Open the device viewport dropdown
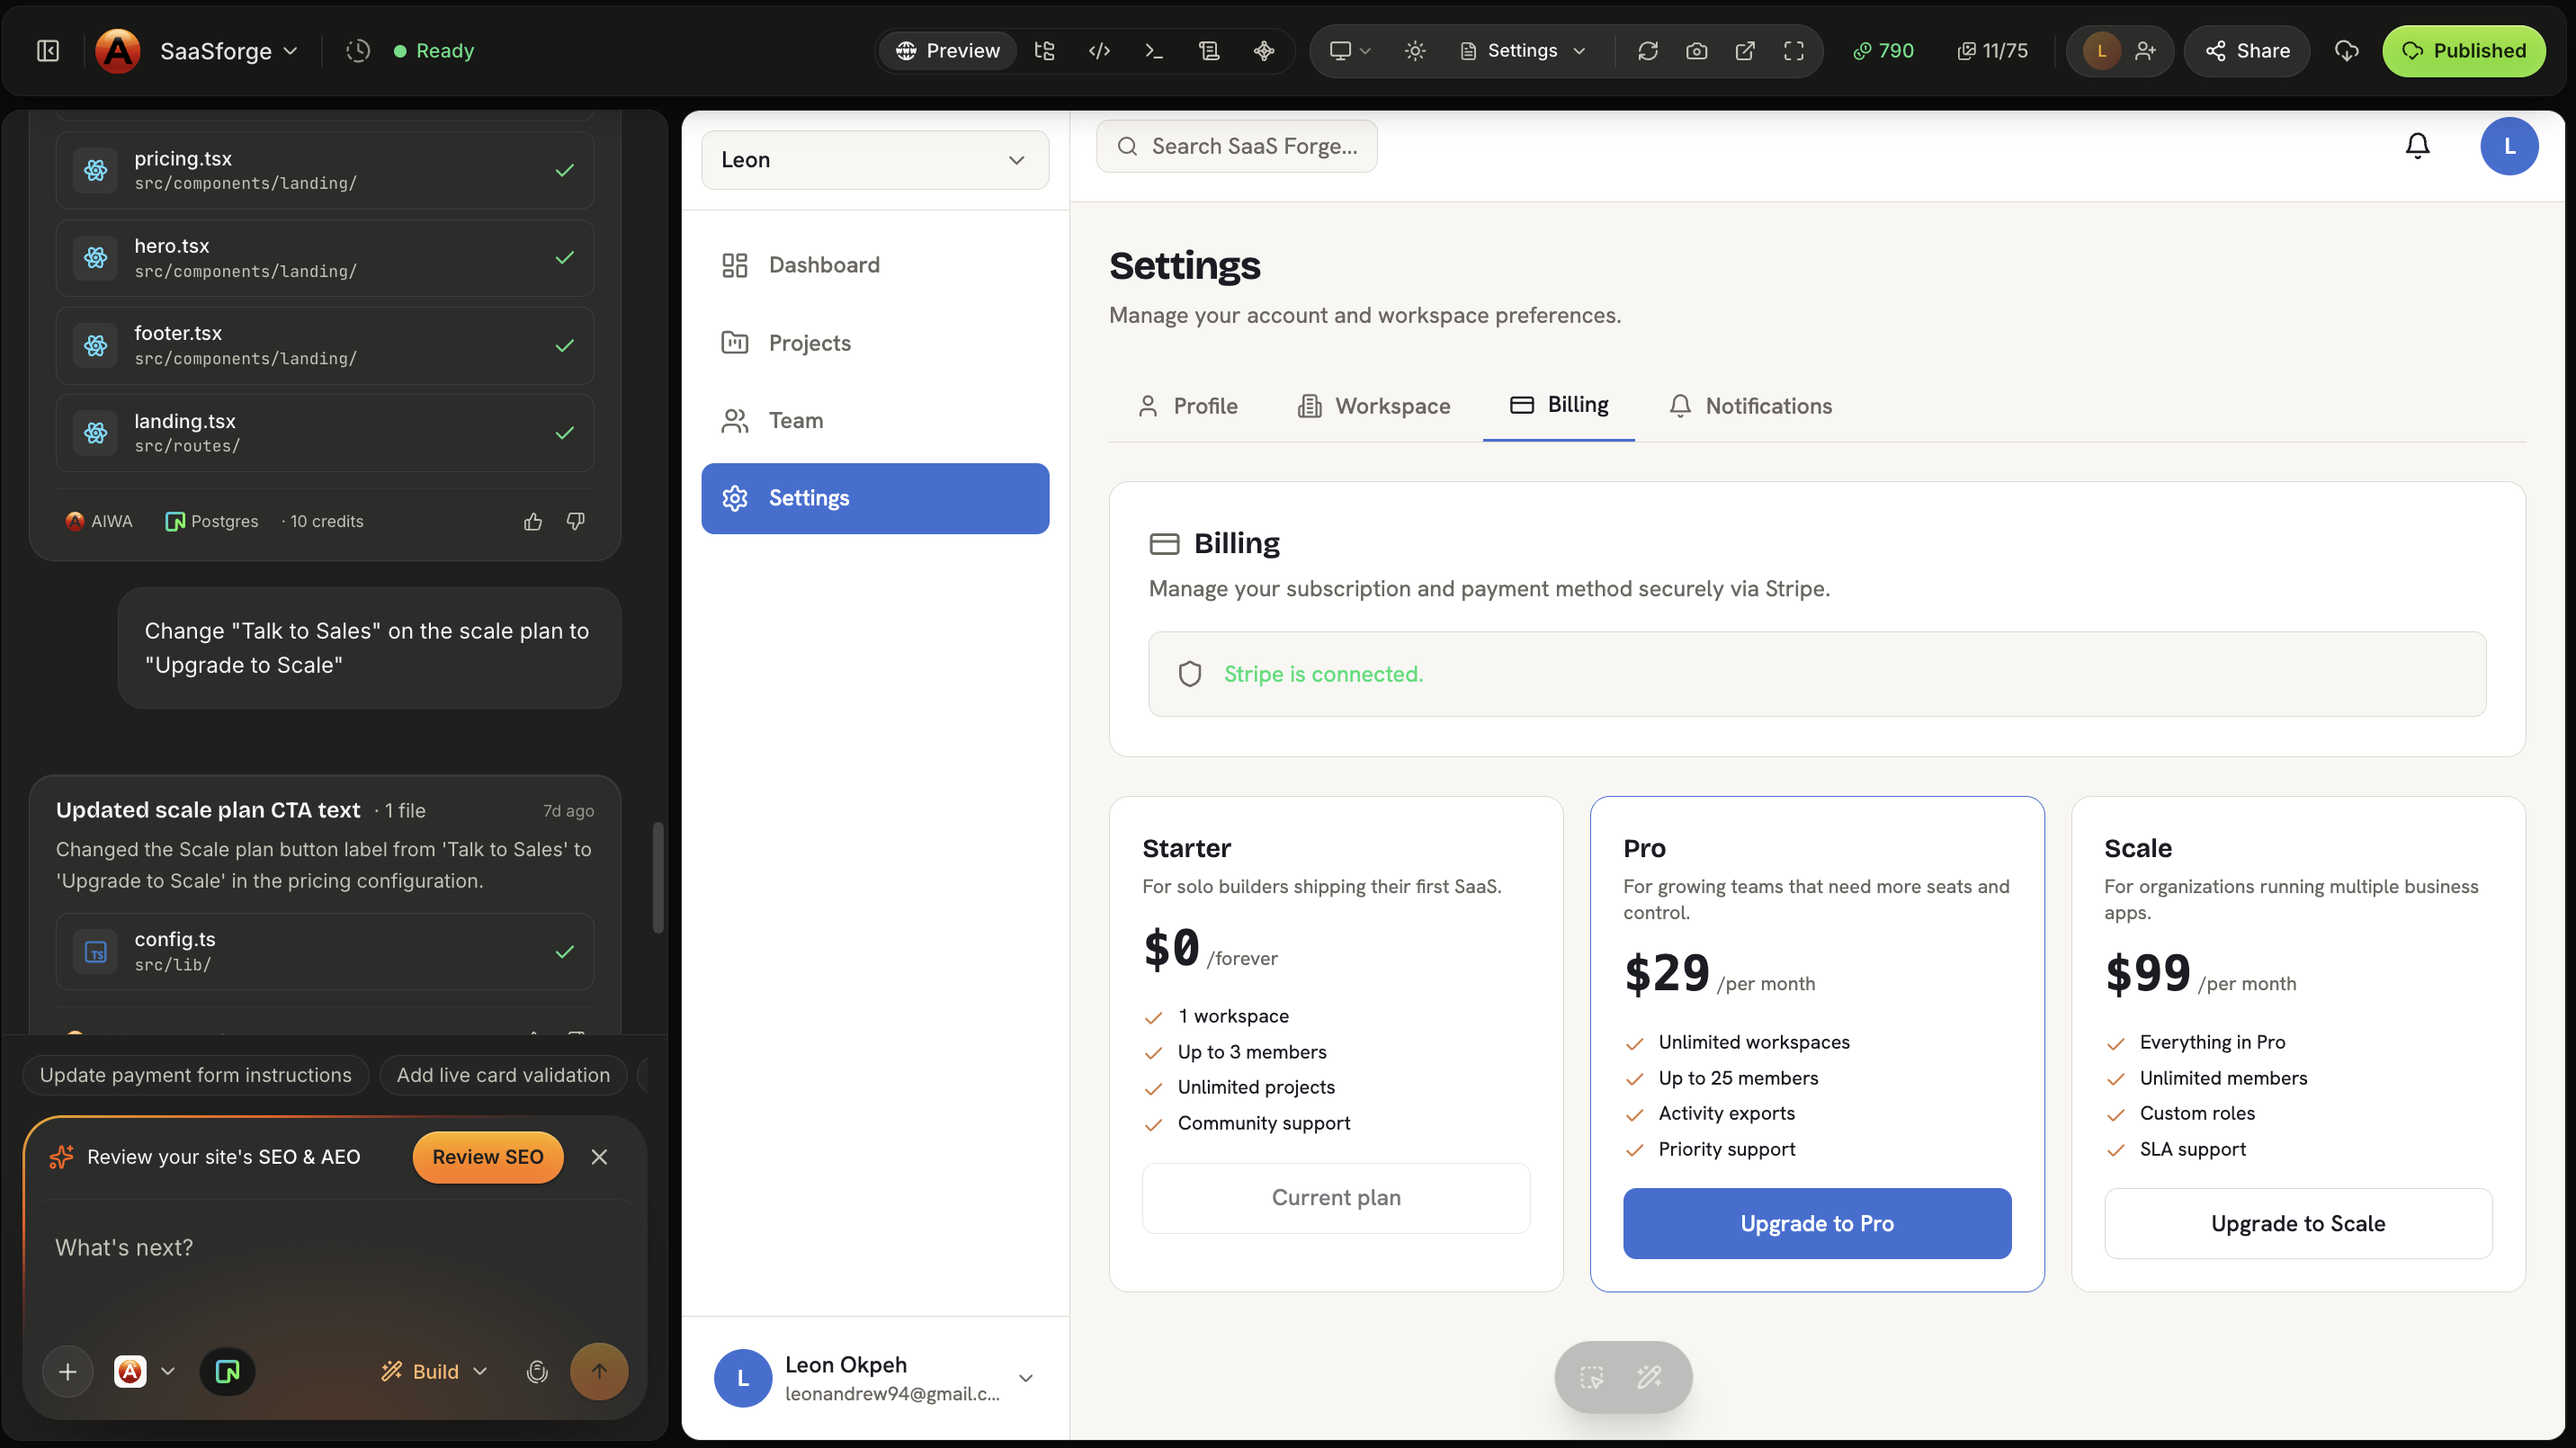Screen dimensions: 2576x1448 click(x=1349, y=51)
